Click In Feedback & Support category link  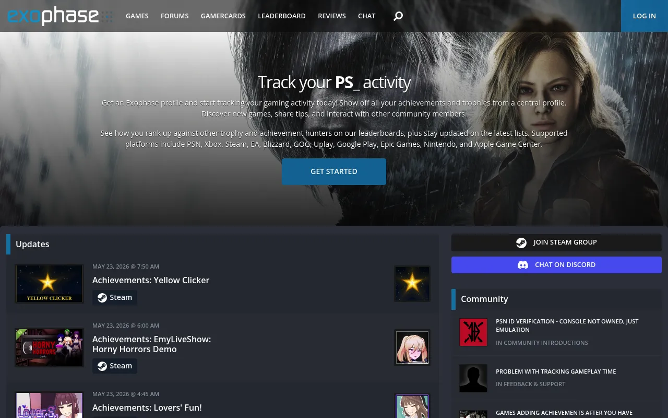click(531, 384)
